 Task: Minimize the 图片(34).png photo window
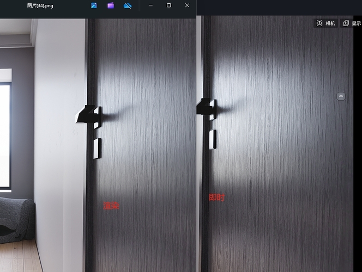(150, 5)
